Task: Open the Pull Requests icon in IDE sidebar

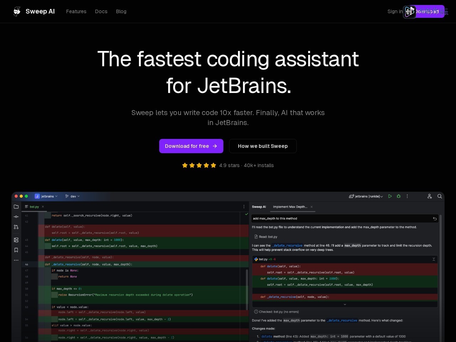Action: tap(16, 227)
